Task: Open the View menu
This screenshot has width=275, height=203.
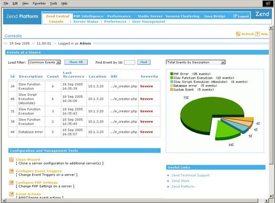Action: pos(25,3)
